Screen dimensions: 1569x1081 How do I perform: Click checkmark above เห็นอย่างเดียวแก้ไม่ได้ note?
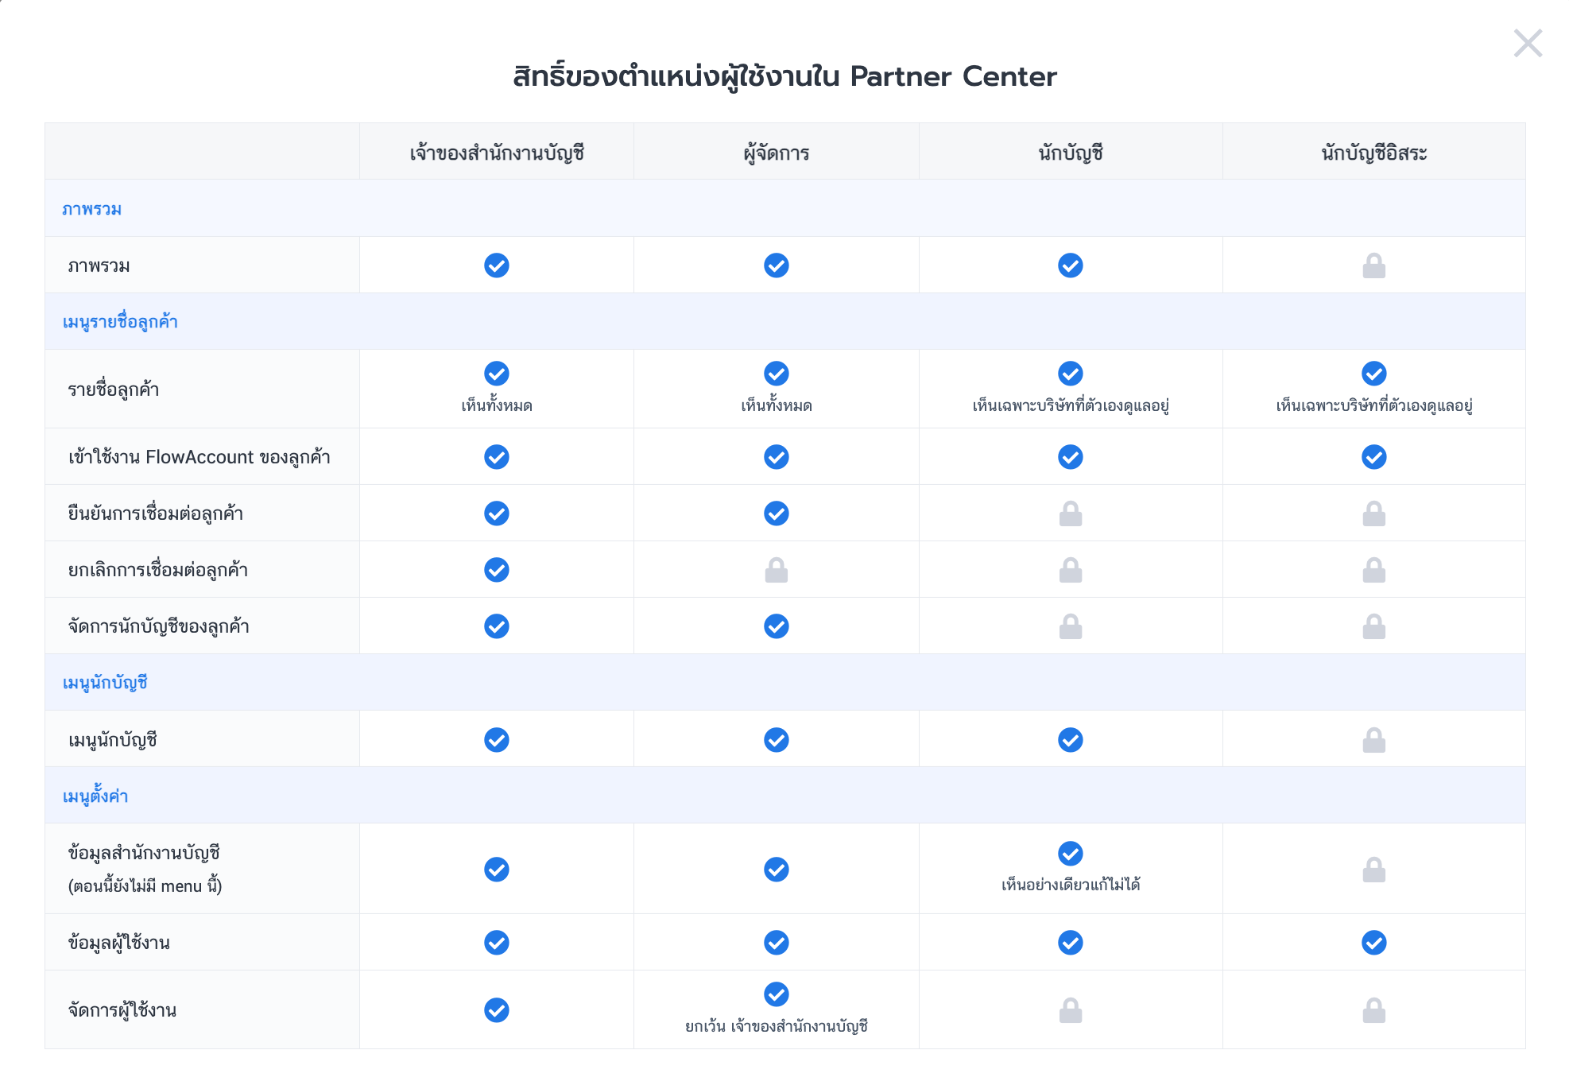(1071, 854)
